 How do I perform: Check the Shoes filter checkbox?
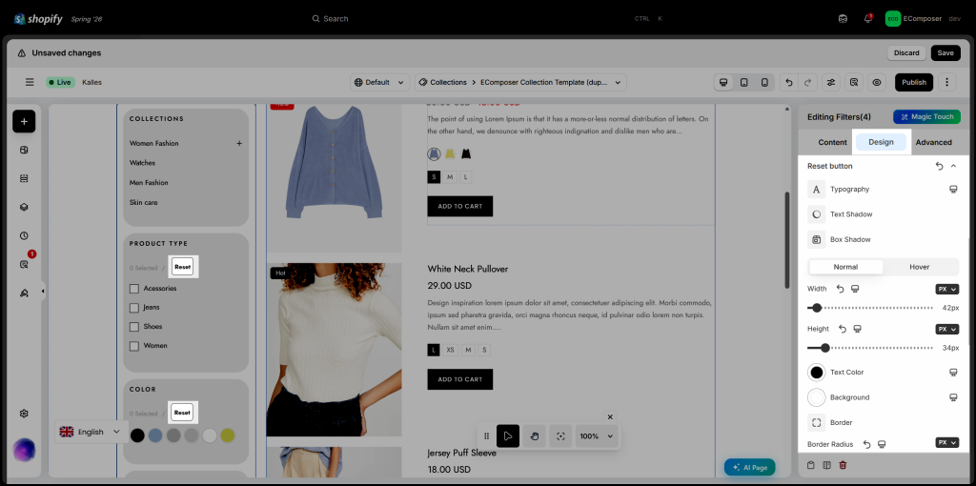click(133, 327)
